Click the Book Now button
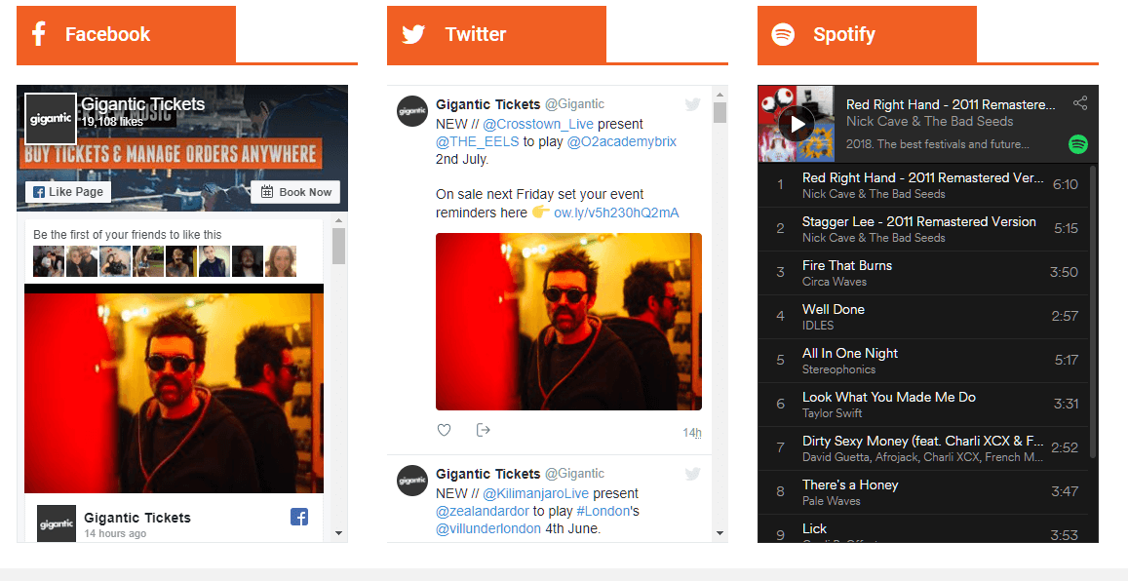This screenshot has height=581, width=1128. pos(294,192)
